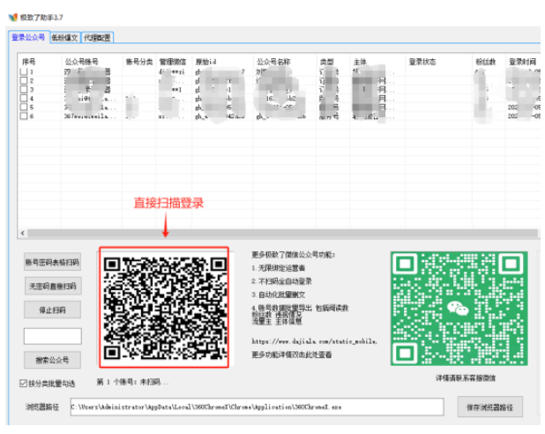The image size is (545, 434).
Task: Sort by the 粉丝数 column header
Action: (485, 63)
